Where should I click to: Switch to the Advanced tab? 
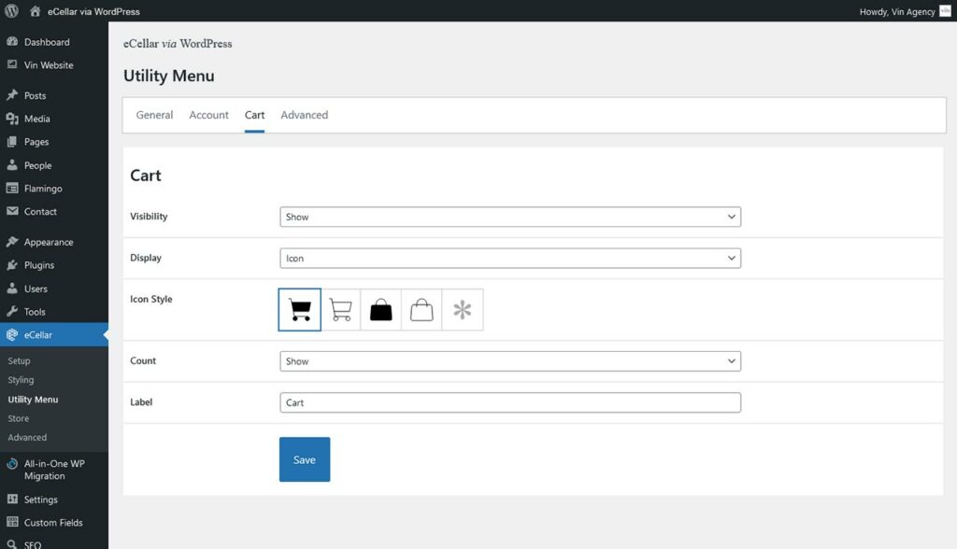pos(304,115)
